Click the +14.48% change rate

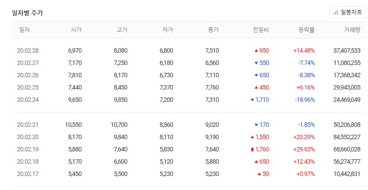pos(304,50)
